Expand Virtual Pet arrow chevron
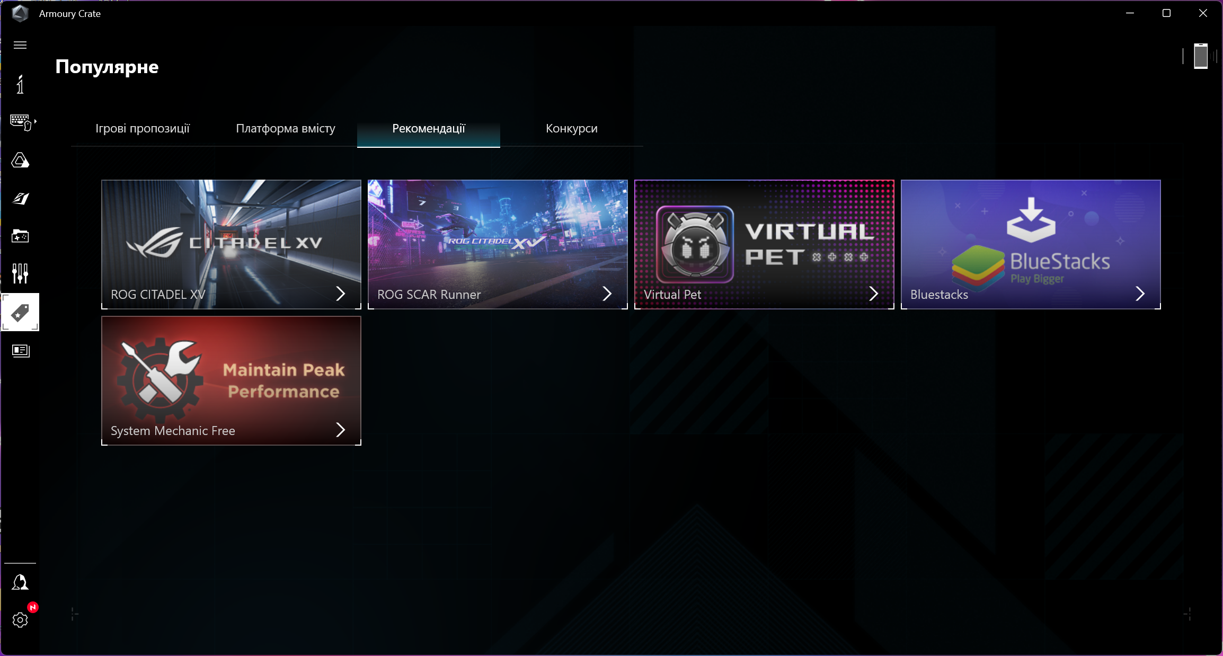This screenshot has height=656, width=1223. 874,294
